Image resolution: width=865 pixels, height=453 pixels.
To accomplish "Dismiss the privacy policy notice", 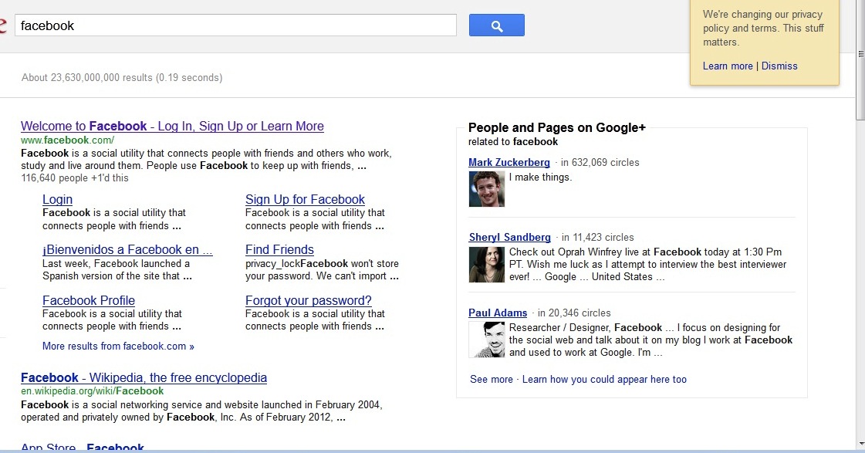I will click(779, 66).
